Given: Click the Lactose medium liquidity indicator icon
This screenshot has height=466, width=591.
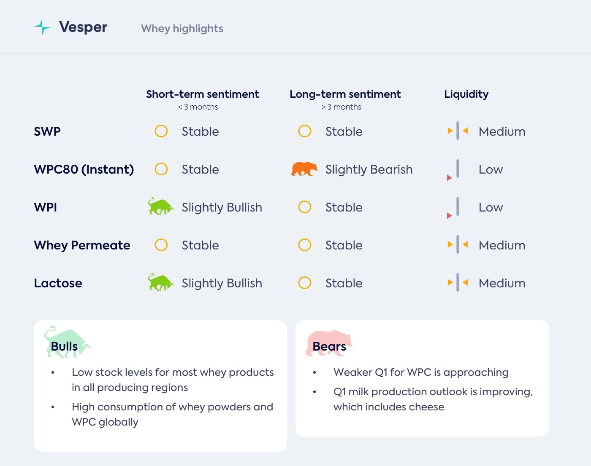Looking at the screenshot, I should (x=458, y=283).
